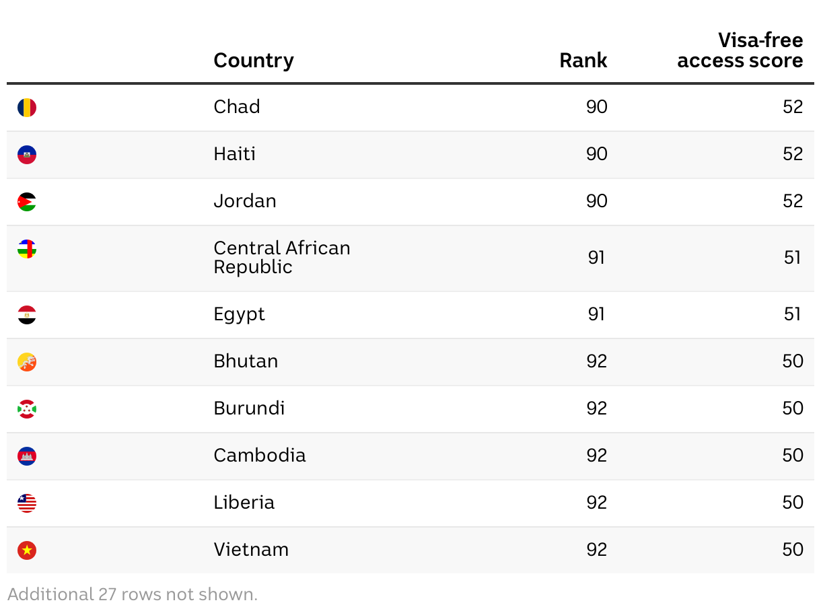Select the Vietnam country name
Screen dimensions: 821x611
click(x=251, y=550)
